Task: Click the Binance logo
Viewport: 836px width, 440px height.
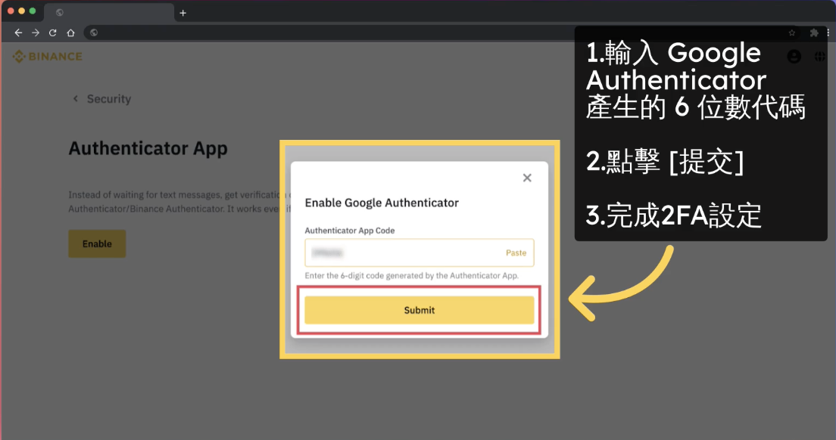Action: [48, 57]
